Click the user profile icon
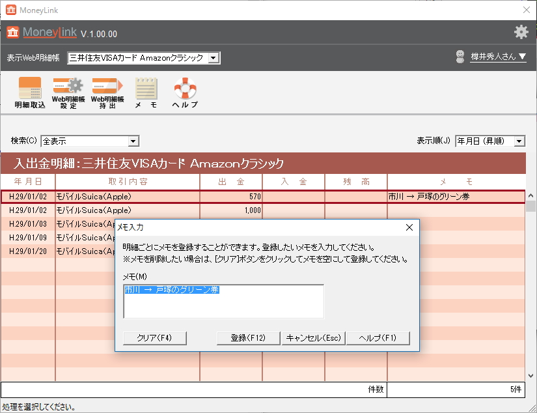 460,56
